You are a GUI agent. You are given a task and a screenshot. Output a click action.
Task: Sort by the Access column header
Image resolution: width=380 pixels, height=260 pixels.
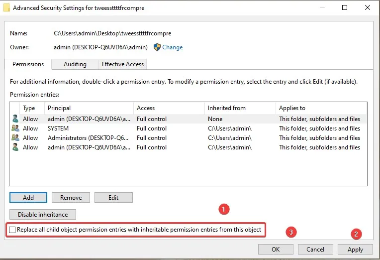click(x=169, y=108)
